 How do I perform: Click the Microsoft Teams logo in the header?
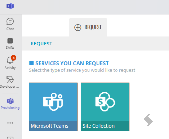10,6
